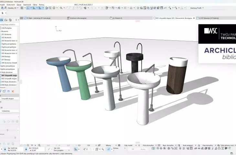Select the H04 Pochylnia view
The width and height of the screenshot is (236, 155).
coord(6,28)
